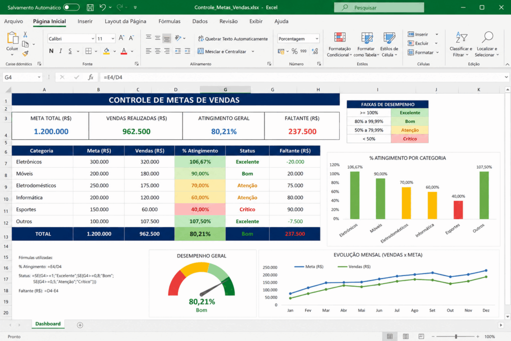Switch to the Fórmulas tab
Image resolution: width=511 pixels, height=341 pixels.
coord(169,21)
